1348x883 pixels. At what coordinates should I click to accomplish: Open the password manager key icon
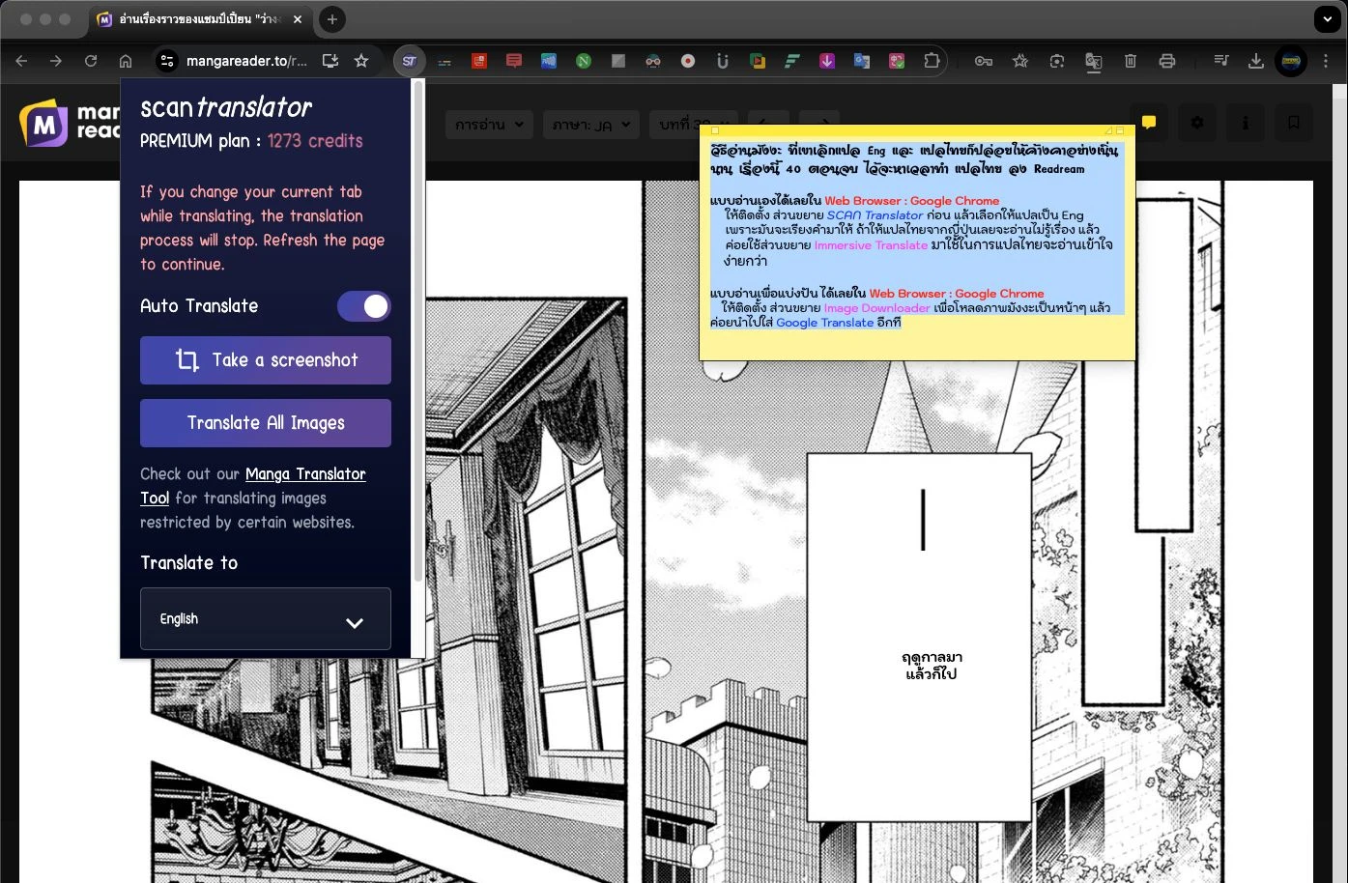pos(984,61)
